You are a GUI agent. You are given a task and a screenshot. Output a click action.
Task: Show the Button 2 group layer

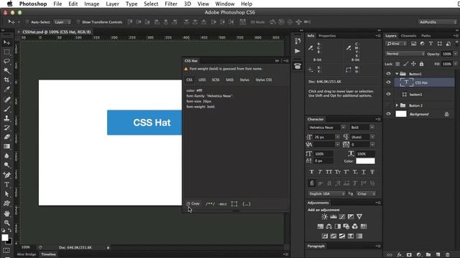(388, 105)
